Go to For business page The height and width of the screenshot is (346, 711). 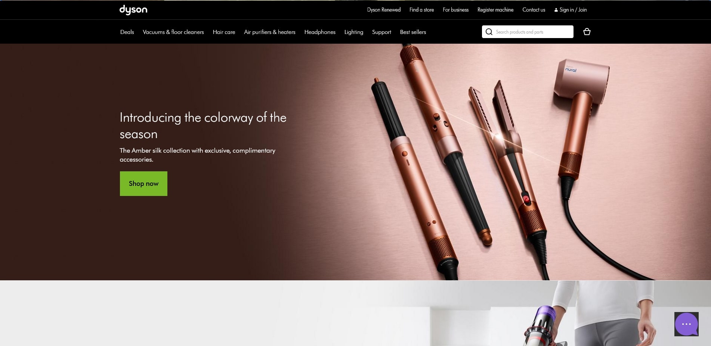pos(455,10)
